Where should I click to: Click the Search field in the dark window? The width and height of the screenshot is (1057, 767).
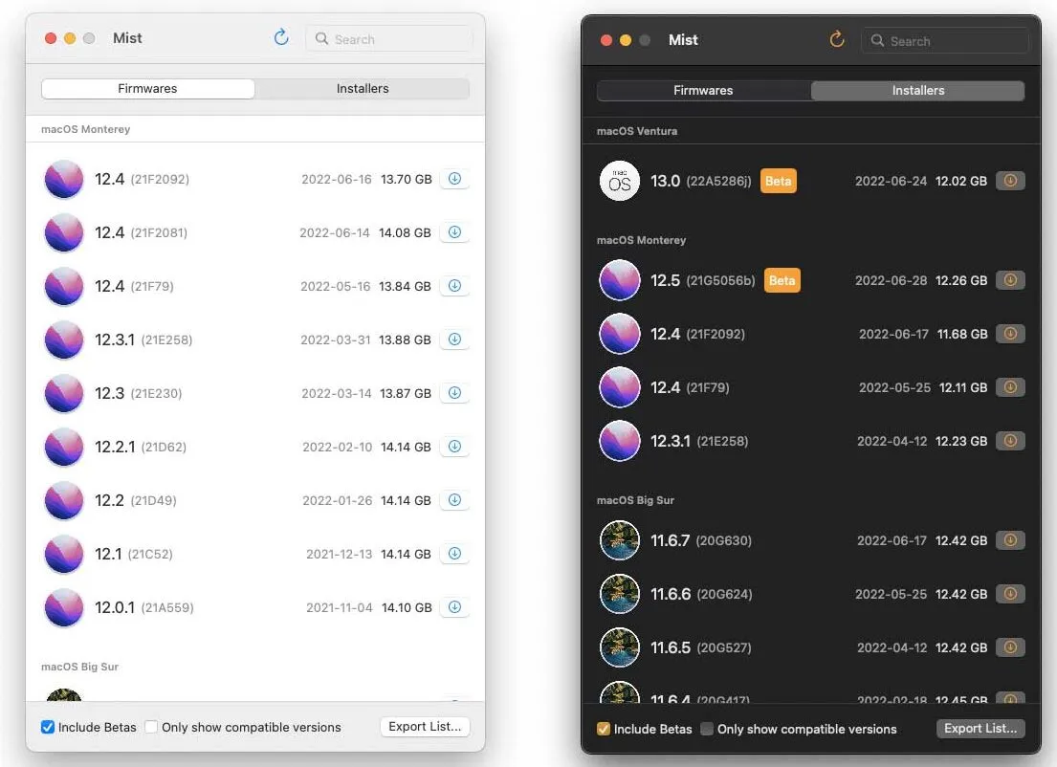pyautogui.click(x=945, y=41)
